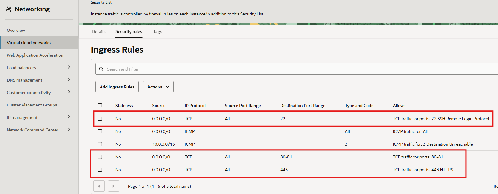Viewport: 498px width, 194px height.
Task: Open the Tags tab
Action: [x=158, y=31]
